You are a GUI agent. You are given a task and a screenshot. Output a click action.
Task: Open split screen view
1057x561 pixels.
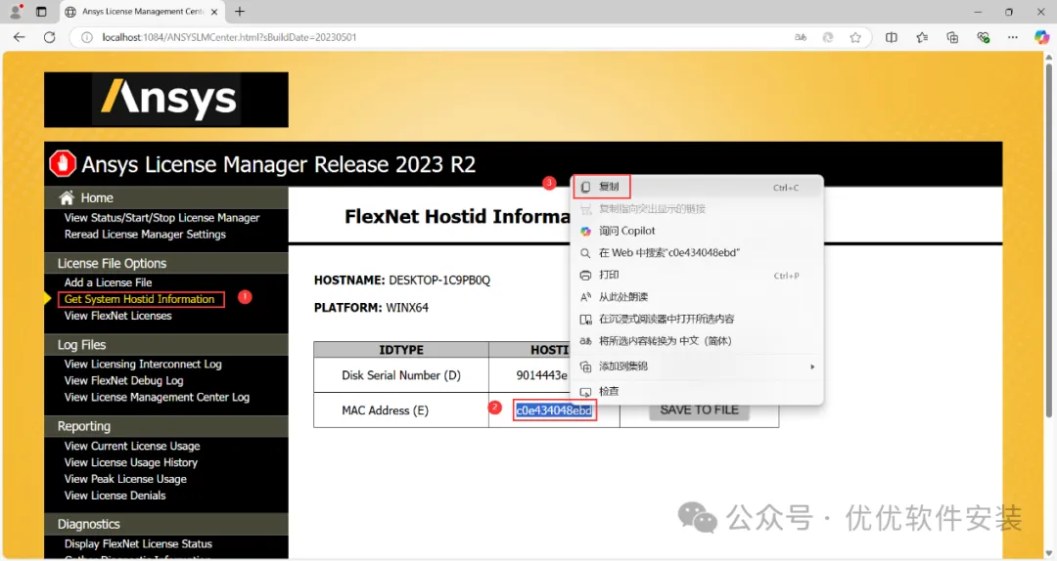892,37
